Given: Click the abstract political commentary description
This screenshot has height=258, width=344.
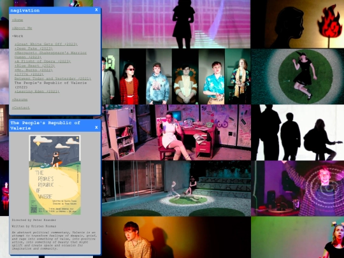Looking at the screenshot, I should pyautogui.click(x=54, y=240).
